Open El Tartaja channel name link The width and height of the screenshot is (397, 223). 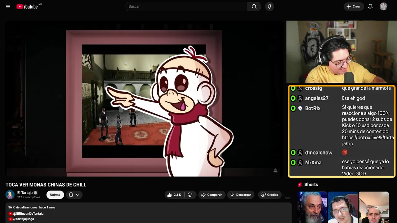pyautogui.click(x=25, y=193)
